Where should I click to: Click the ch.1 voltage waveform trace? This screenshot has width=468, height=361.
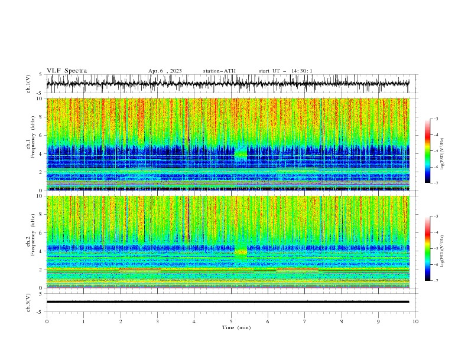[227, 84]
